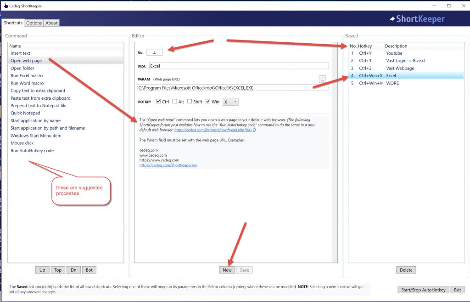Enable the Alt hotkey checkbox
This screenshot has width=470, height=302.
click(175, 102)
